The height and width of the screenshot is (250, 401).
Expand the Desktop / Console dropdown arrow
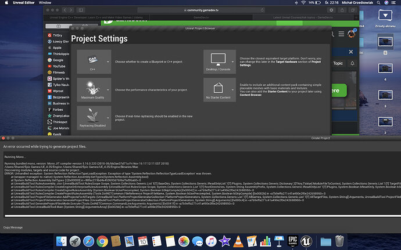click(x=232, y=62)
